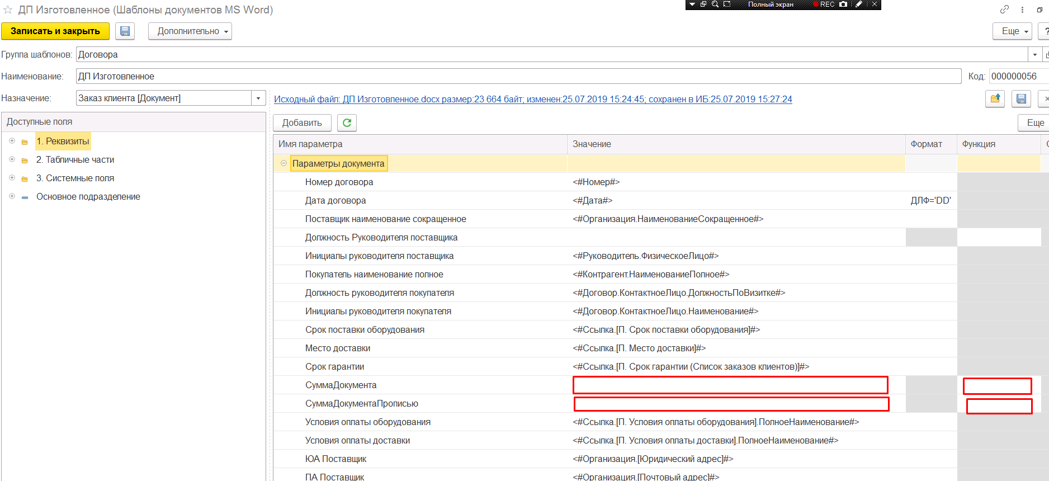The image size is (1049, 481).
Task: Open the three-dot window menu icon
Action: point(1022,10)
